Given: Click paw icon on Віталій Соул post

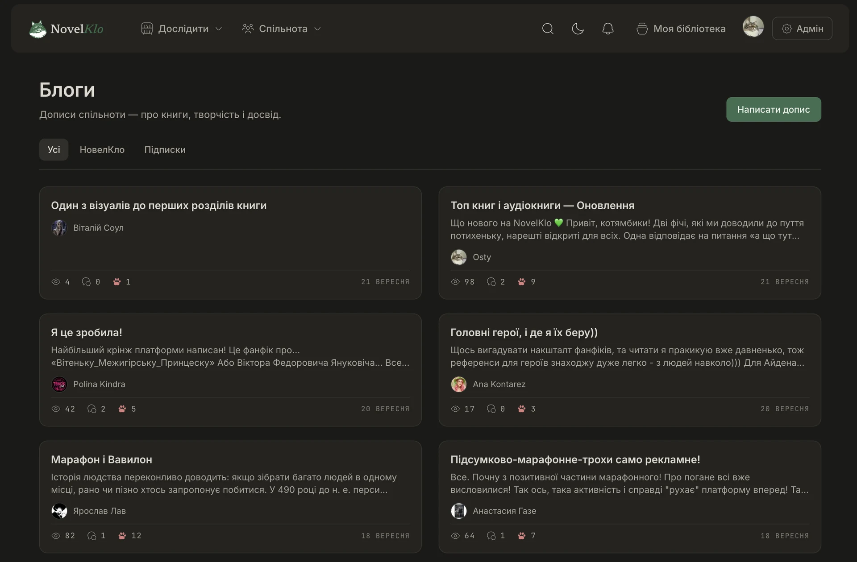Looking at the screenshot, I should coord(116,282).
